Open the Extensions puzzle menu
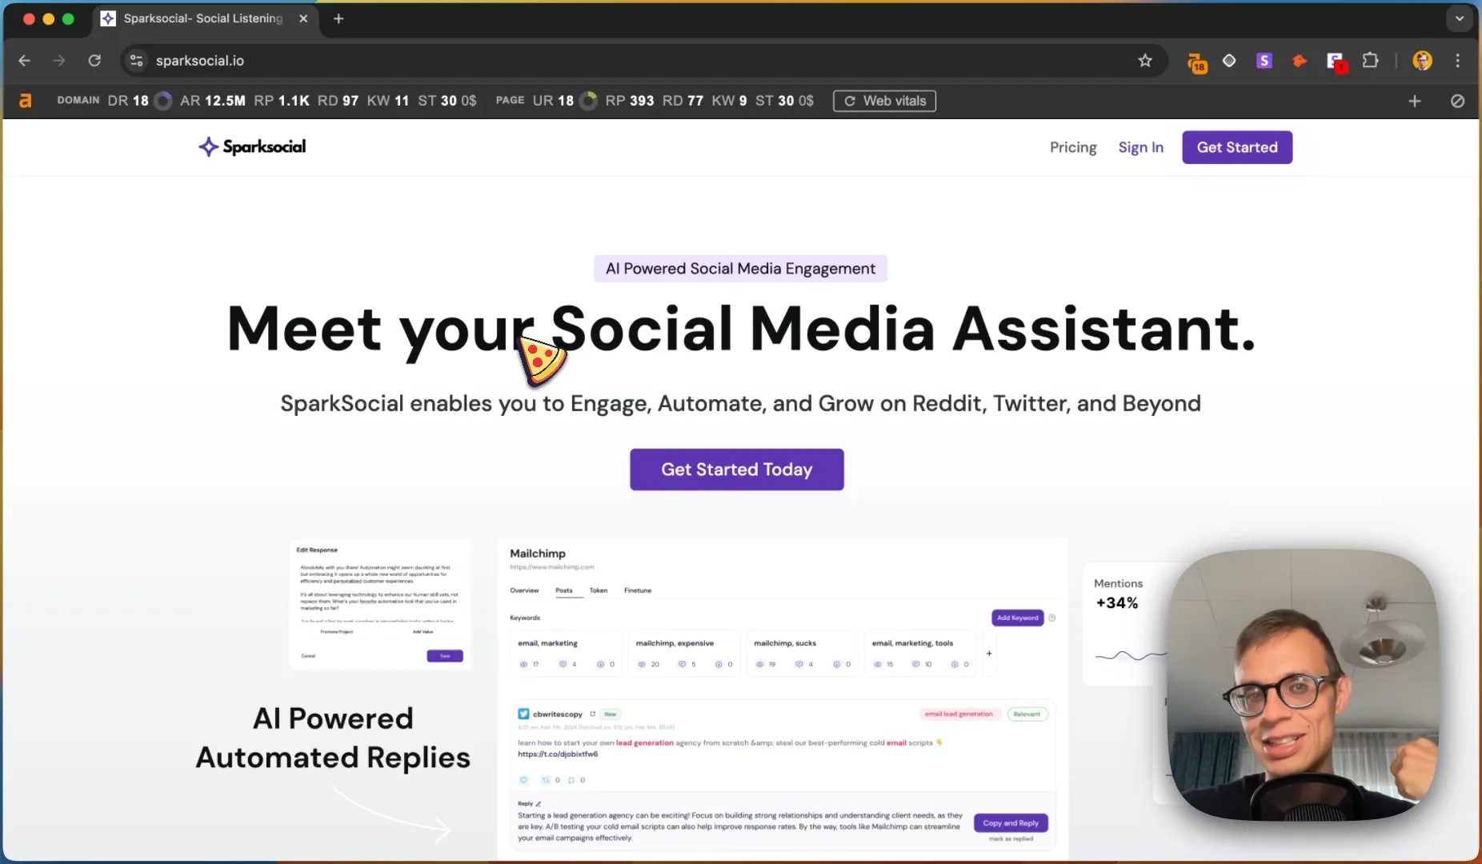1482x864 pixels. 1371,61
